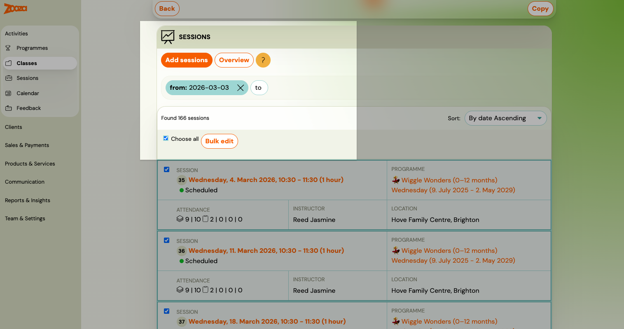Click the Copy button
The image size is (624, 329).
click(x=540, y=8)
